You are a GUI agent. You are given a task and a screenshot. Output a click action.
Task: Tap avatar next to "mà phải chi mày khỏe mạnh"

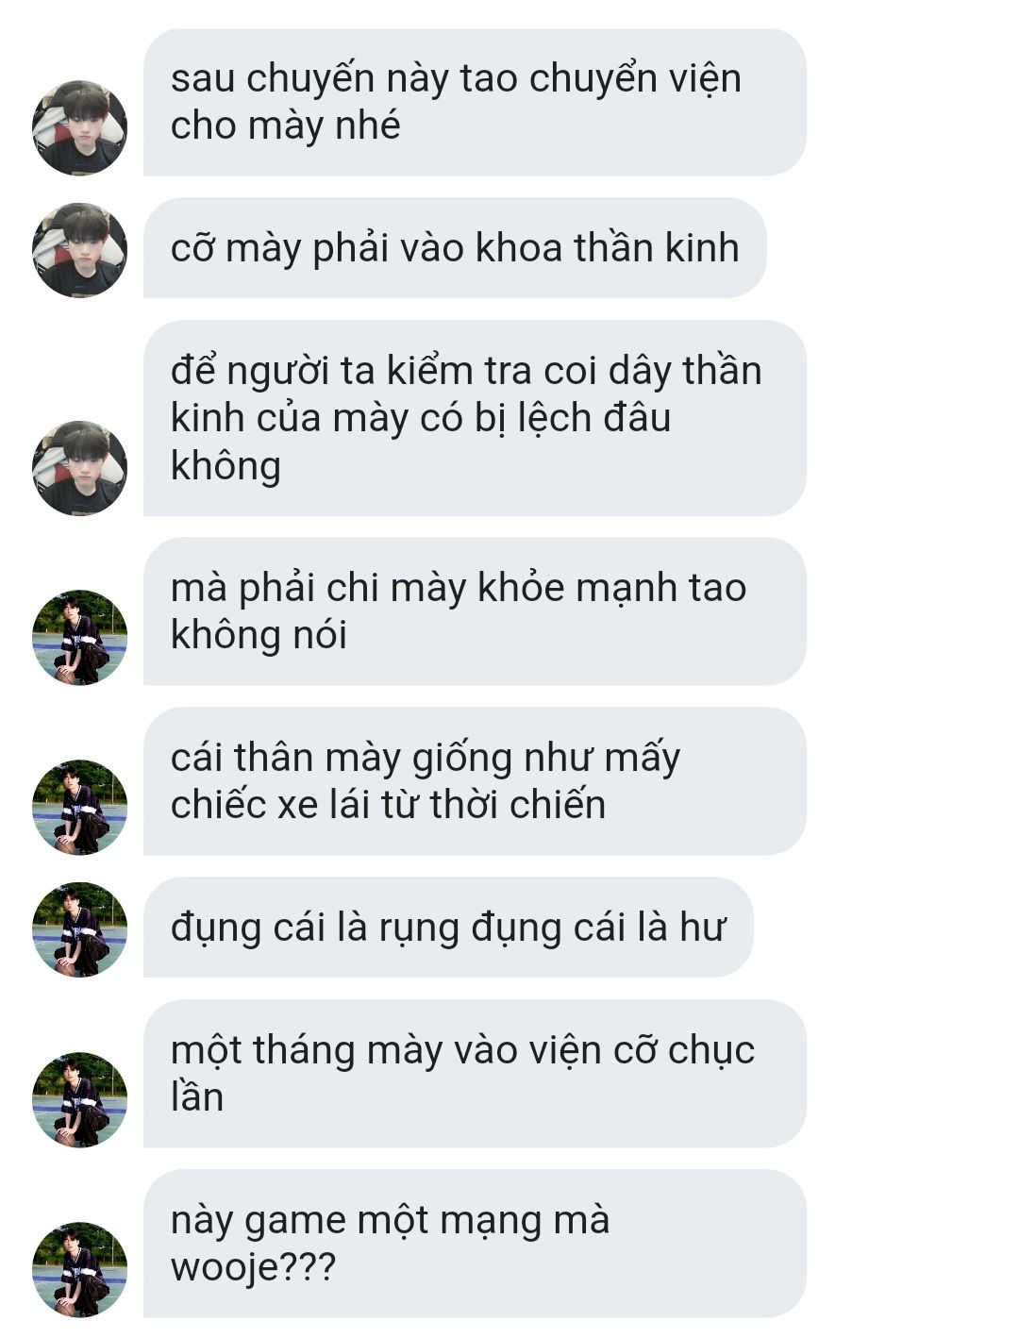point(79,638)
